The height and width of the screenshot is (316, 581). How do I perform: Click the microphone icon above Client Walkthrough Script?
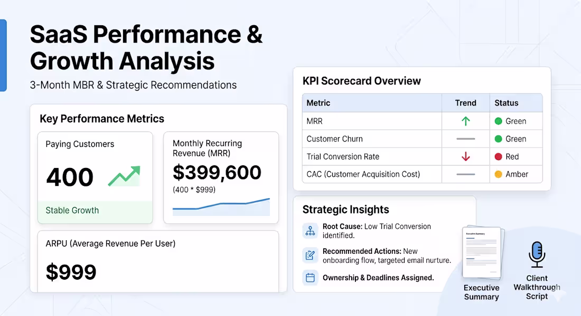(537, 254)
